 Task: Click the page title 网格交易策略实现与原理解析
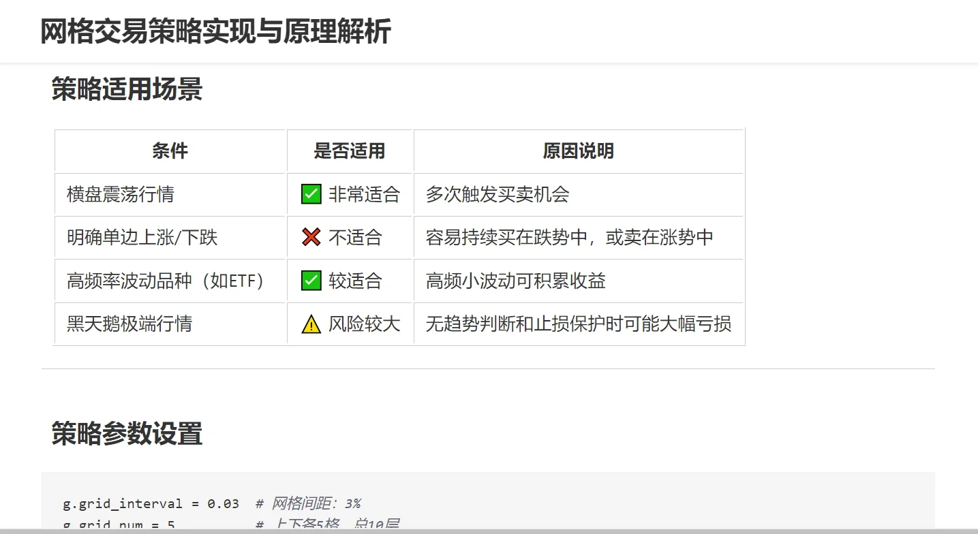click(x=218, y=30)
